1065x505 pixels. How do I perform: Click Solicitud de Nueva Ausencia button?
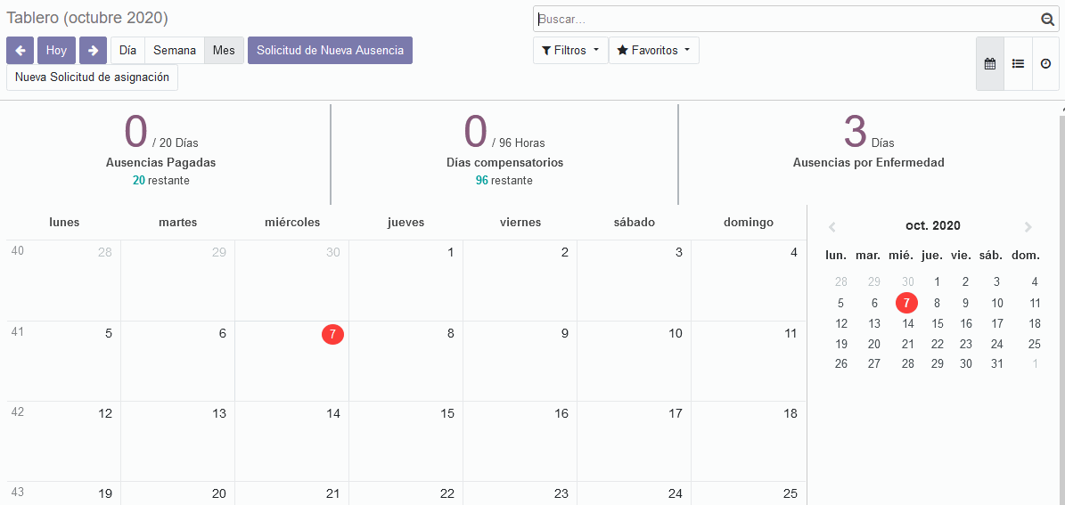330,51
